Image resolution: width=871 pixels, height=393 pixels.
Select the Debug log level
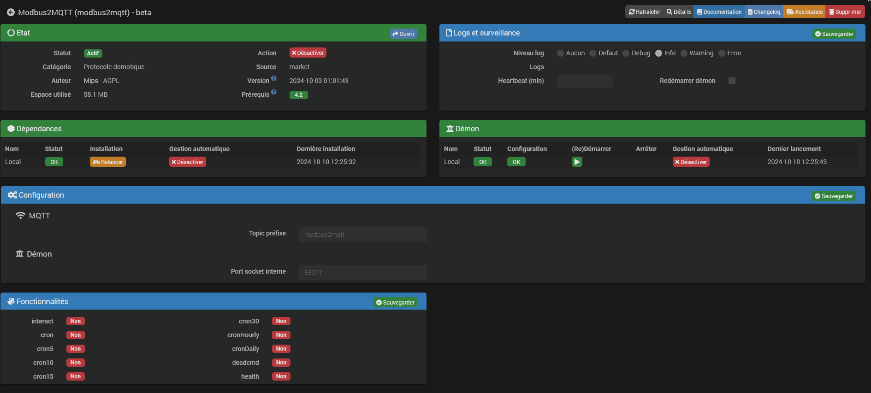pos(626,53)
